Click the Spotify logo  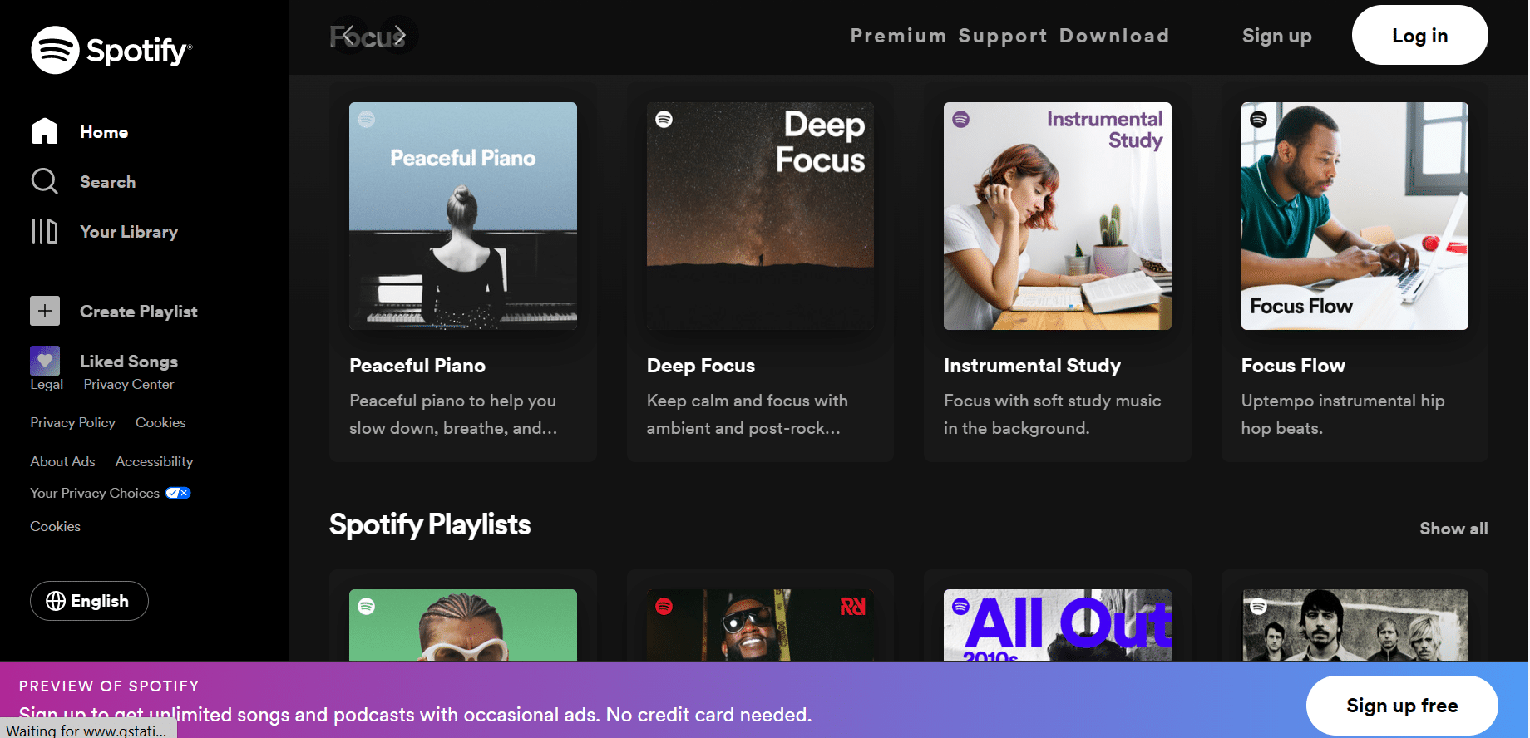[x=111, y=50]
